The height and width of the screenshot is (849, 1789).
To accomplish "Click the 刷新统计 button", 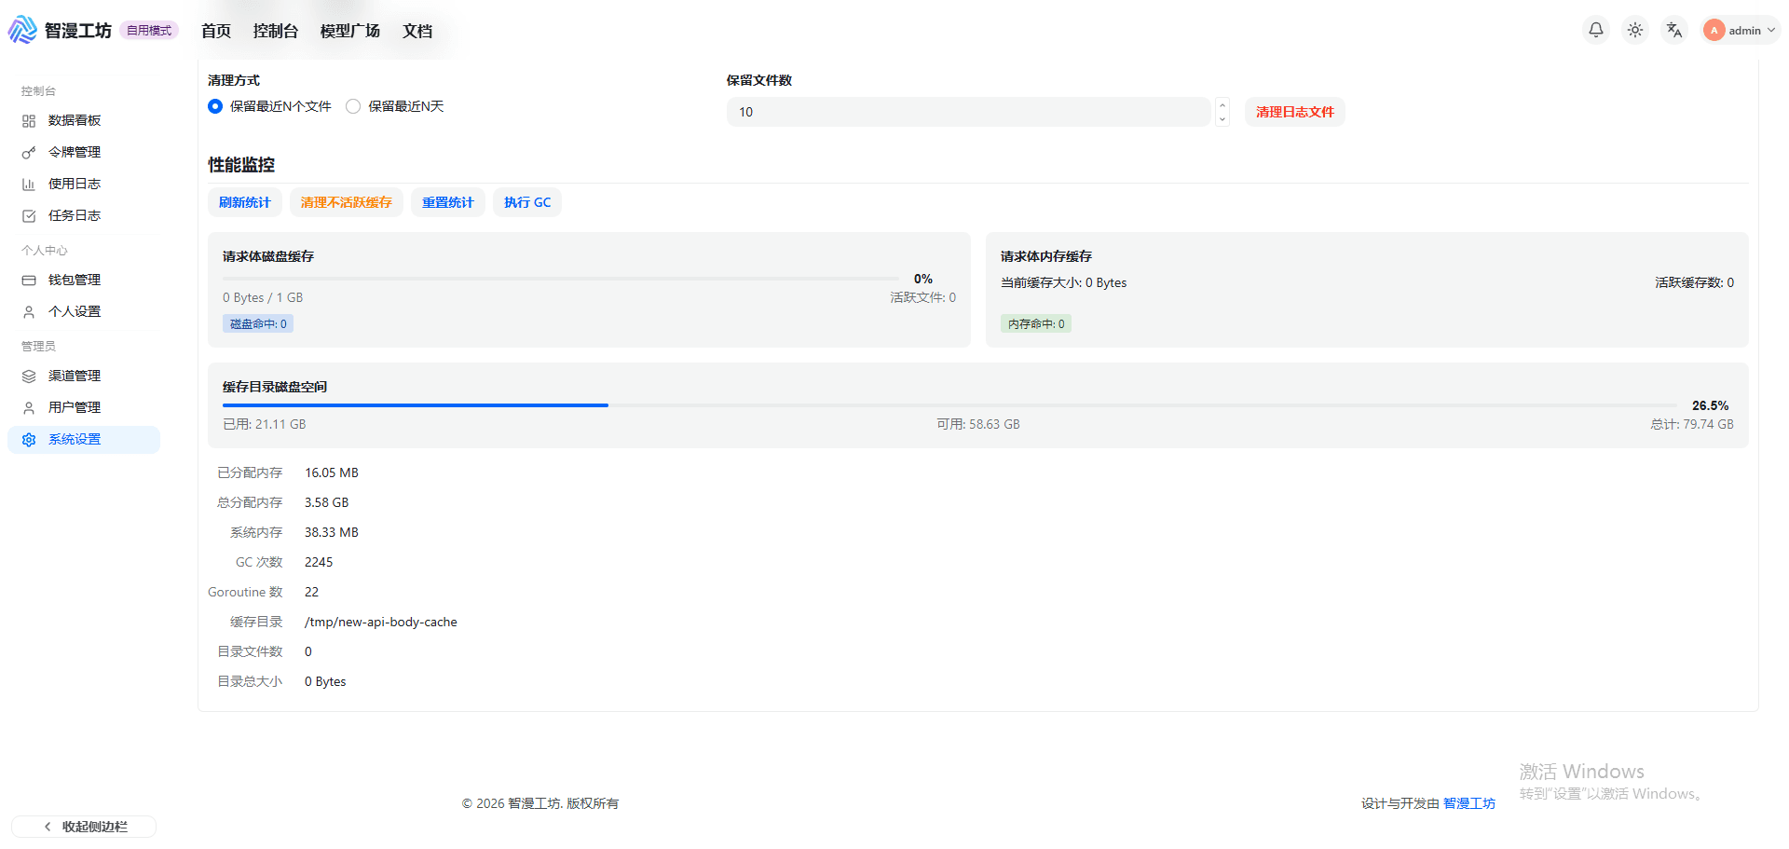I will coord(245,202).
